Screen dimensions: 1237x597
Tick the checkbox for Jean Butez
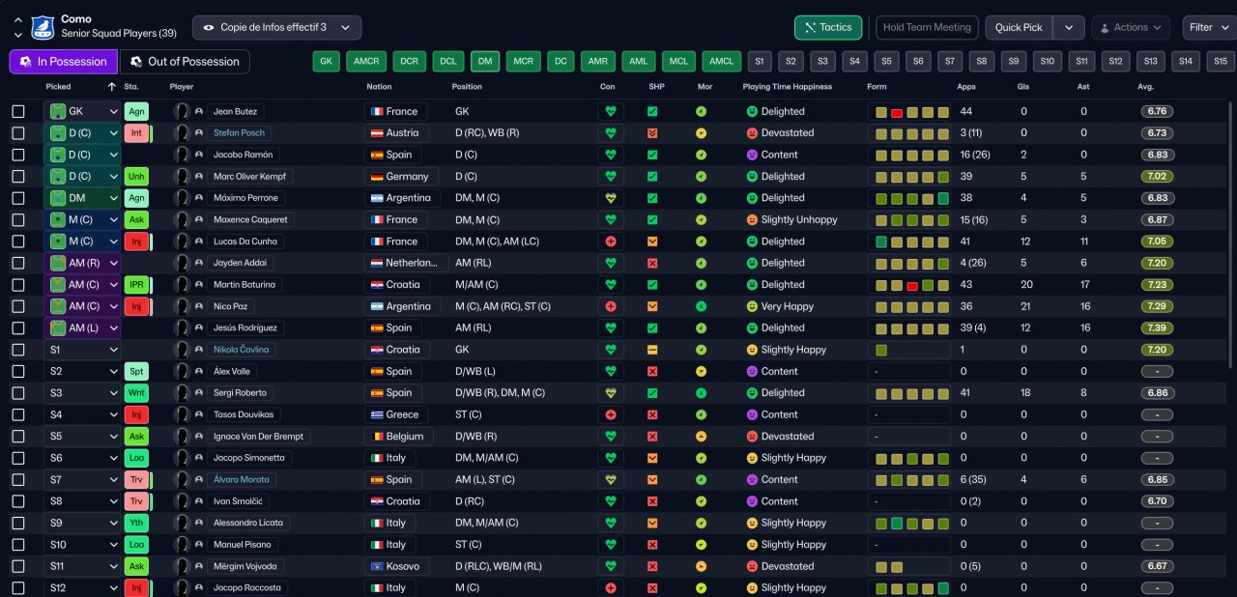(x=18, y=111)
